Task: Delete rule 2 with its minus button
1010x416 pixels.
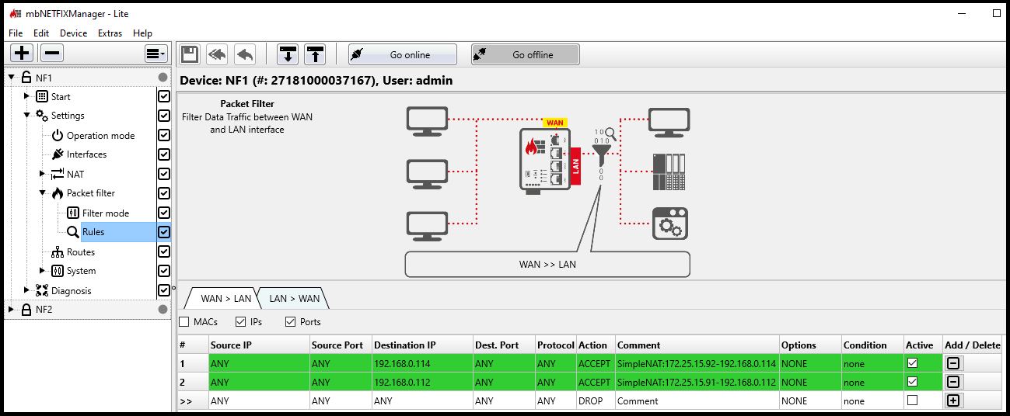Action: point(952,382)
